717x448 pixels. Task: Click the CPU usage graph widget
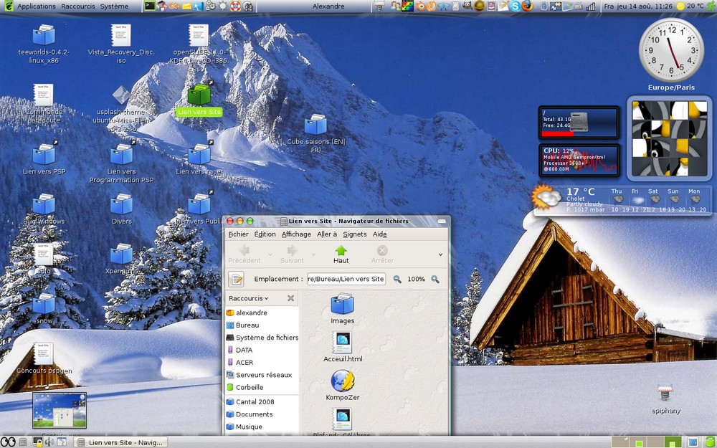pyautogui.click(x=579, y=160)
